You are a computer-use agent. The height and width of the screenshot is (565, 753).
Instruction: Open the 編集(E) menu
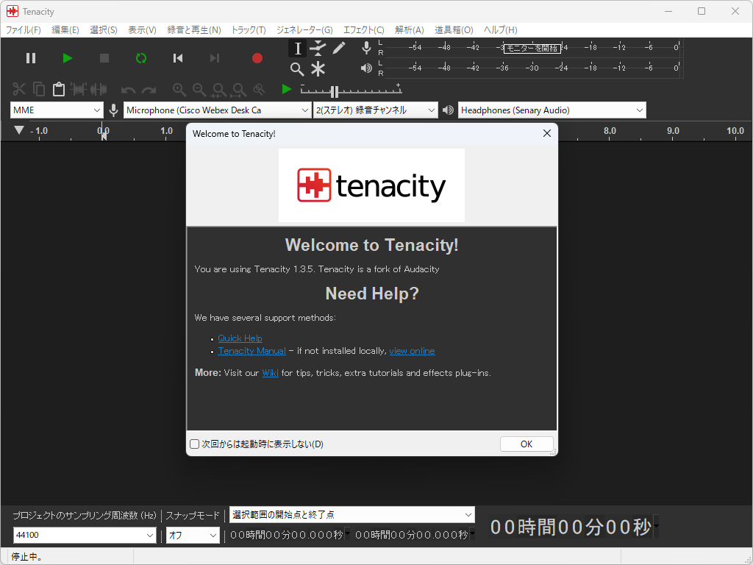(65, 29)
